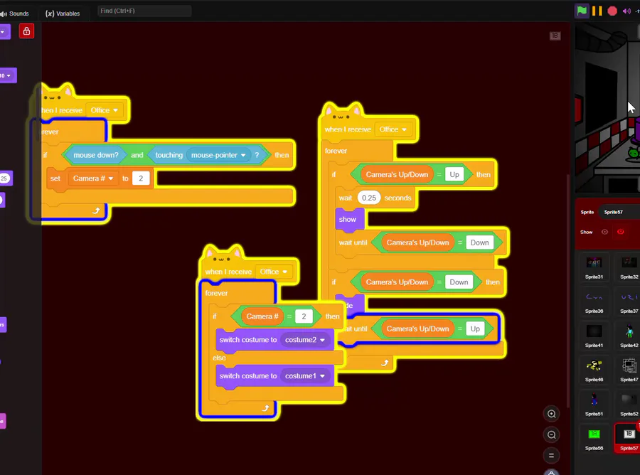Click the 2 value in Camera # = condition
640x475 pixels.
(x=304, y=316)
